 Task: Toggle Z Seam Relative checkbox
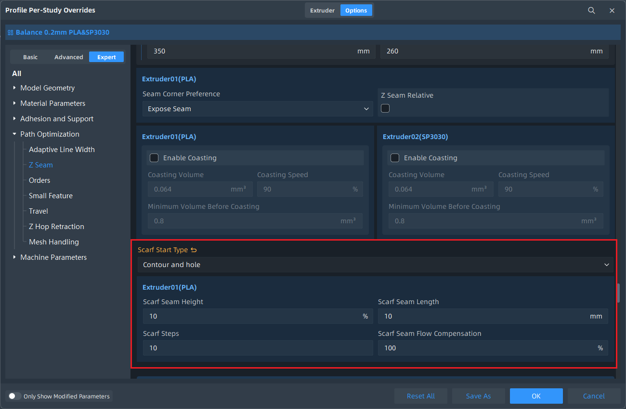pyautogui.click(x=385, y=108)
